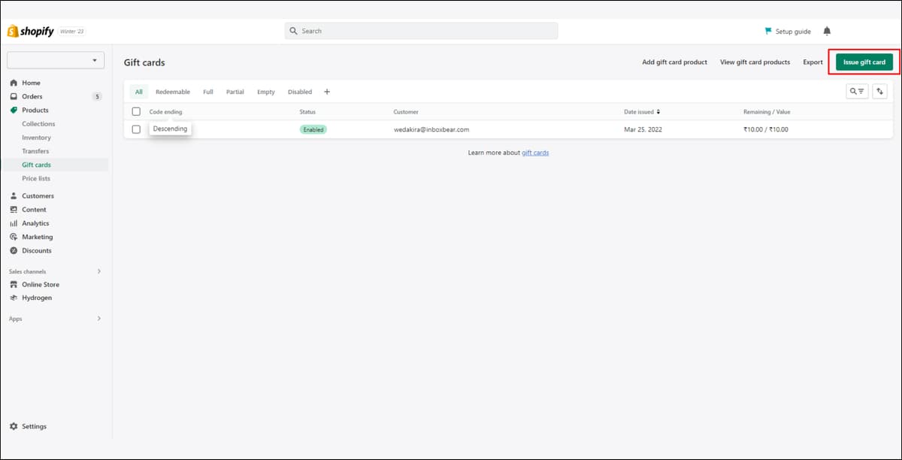This screenshot has width=902, height=460.
Task: Click in the top Search field
Action: pos(421,31)
